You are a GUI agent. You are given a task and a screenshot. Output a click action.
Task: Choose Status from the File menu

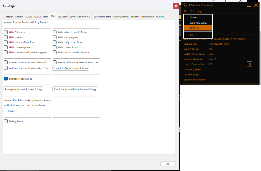tap(198, 17)
